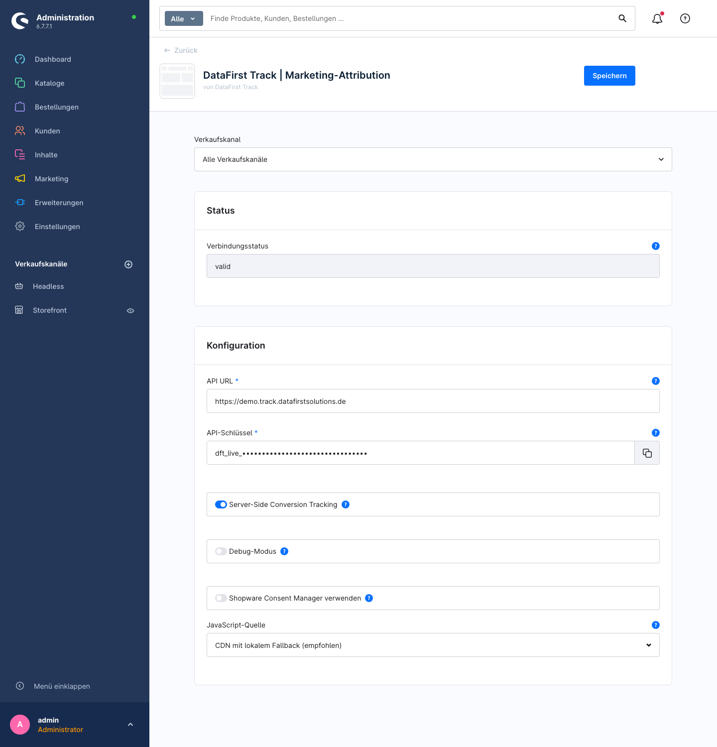The width and height of the screenshot is (717, 747).
Task: Click the admin avatar icon
Action: [20, 725]
